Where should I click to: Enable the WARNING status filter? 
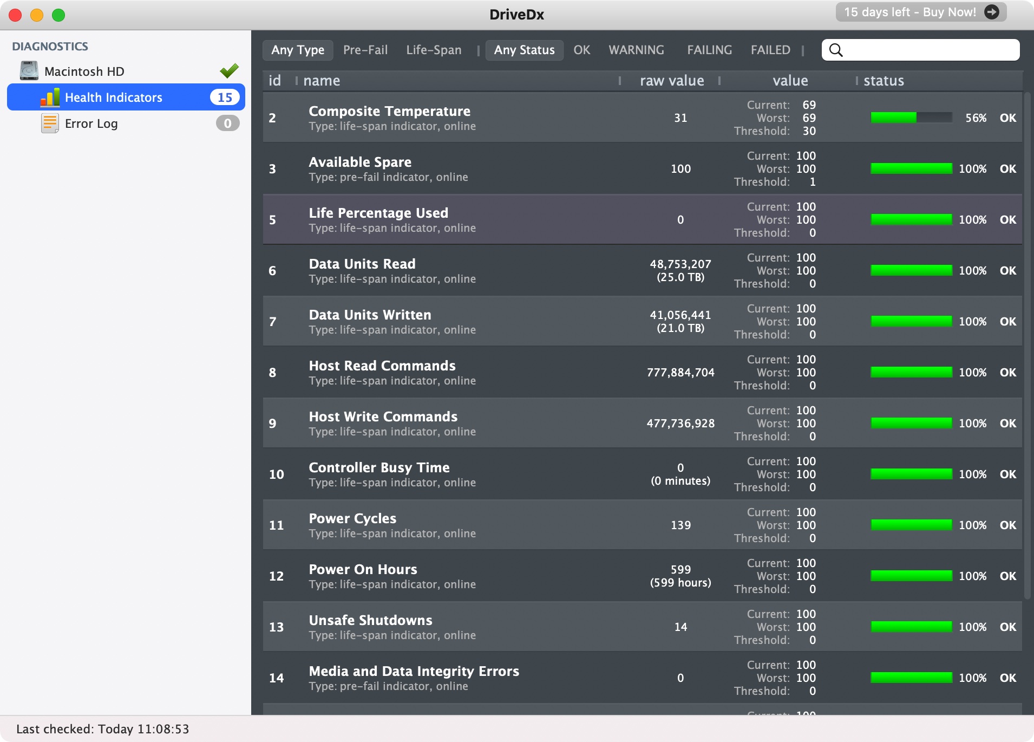click(636, 50)
